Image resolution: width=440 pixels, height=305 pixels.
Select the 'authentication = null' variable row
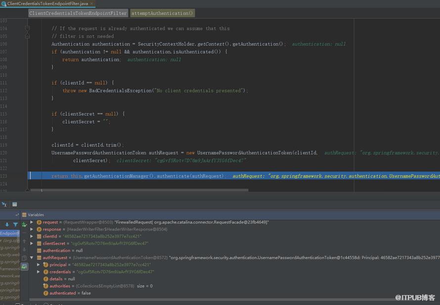[x=234, y=250]
